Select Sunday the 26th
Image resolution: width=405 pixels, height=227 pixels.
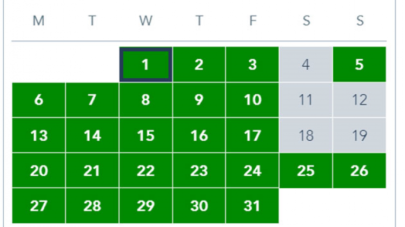[360, 171]
